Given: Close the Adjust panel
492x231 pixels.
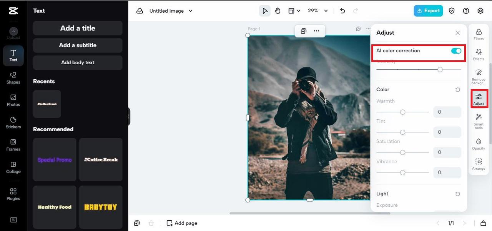Looking at the screenshot, I should click(x=457, y=33).
